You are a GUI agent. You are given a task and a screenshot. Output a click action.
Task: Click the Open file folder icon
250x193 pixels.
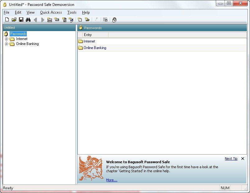(14, 20)
